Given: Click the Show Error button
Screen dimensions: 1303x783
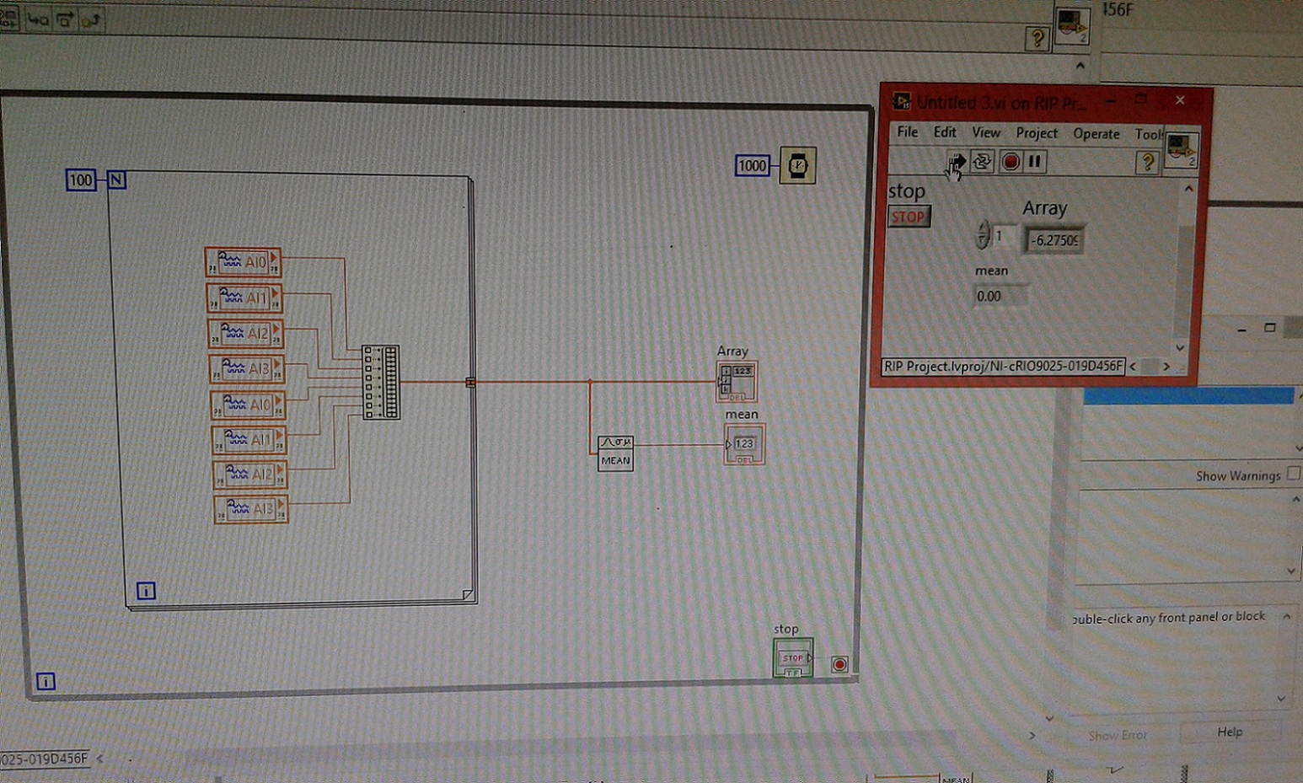Looking at the screenshot, I should (x=1118, y=735).
